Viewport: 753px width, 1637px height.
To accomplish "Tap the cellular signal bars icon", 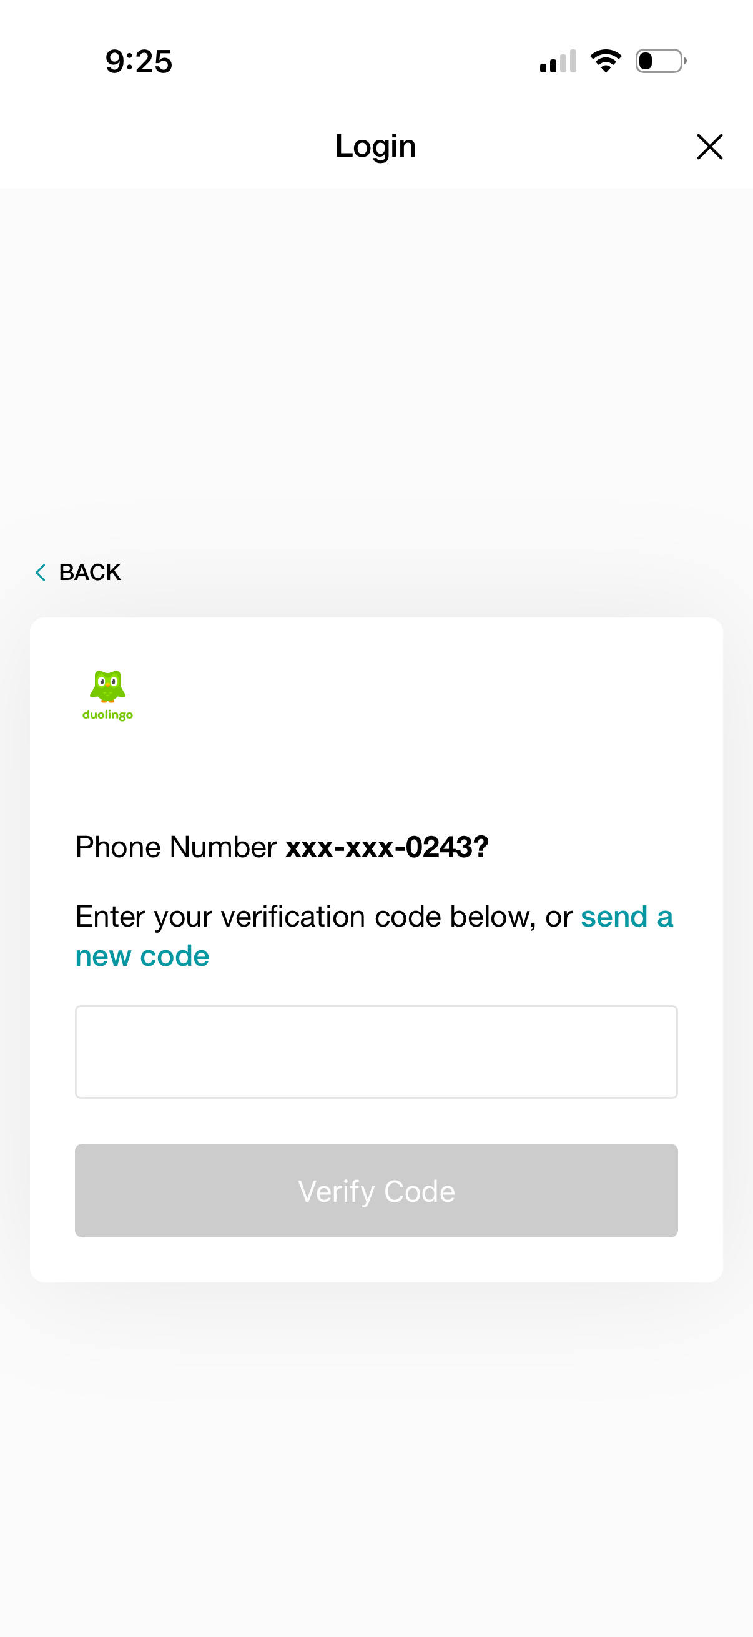I will click(558, 62).
